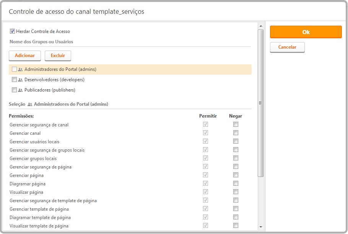This screenshot has width=348, height=234.
Task: Check Negar for Gerenciar segurança de canal
Action: pos(236,124)
